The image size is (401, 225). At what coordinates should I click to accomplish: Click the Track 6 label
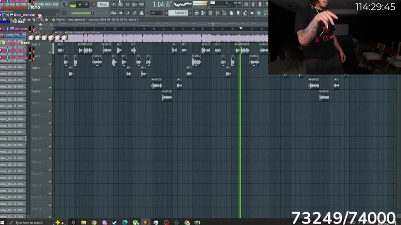[35, 92]
